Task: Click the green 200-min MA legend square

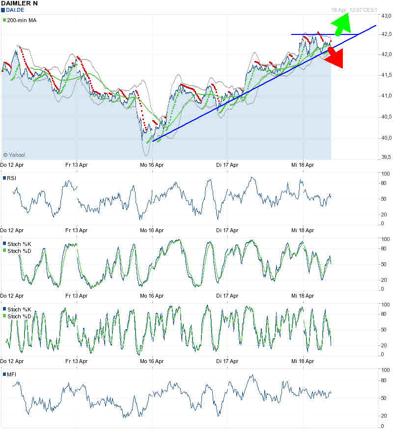Action: (x=4, y=20)
